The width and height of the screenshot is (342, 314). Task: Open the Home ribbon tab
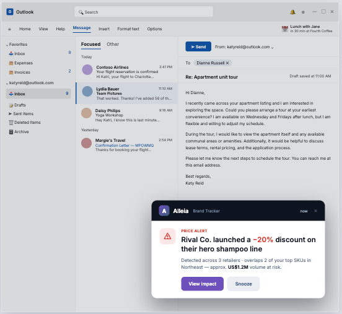pos(25,29)
